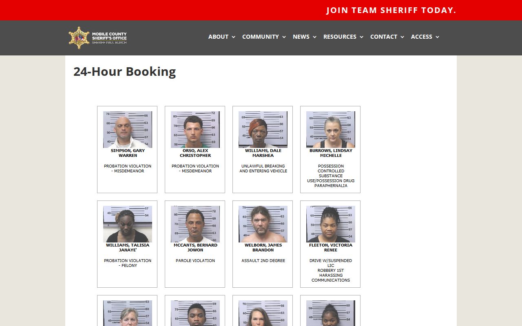Select the name Welborn, James Brandon
This screenshot has height=326, width=522.
point(263,247)
